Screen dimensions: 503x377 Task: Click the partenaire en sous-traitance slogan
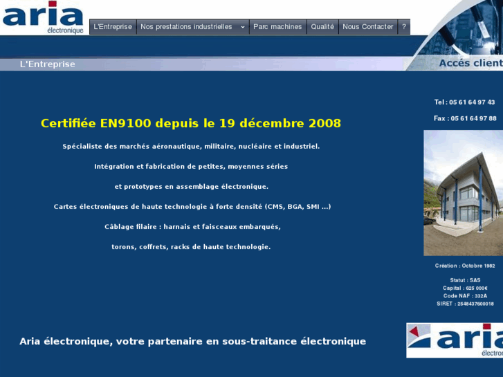pyautogui.click(x=193, y=341)
